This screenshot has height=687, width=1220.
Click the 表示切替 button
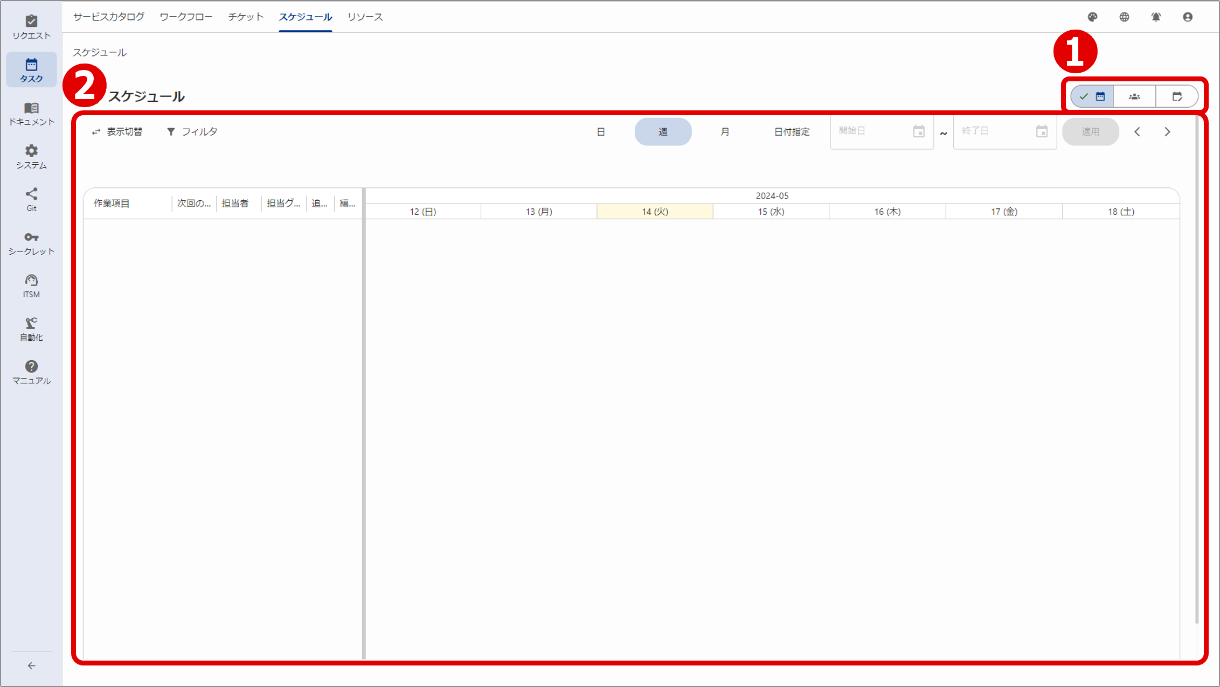(x=117, y=131)
